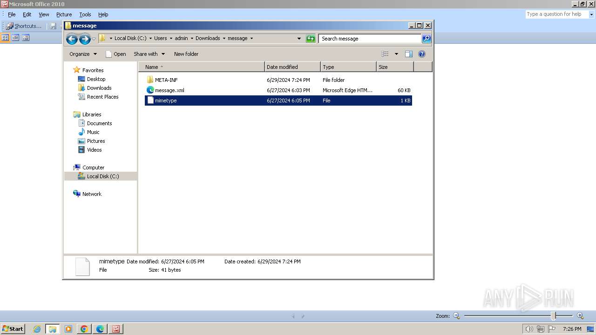Viewport: 596px width, 335px height.
Task: Open the Music library
Action: pos(93,132)
